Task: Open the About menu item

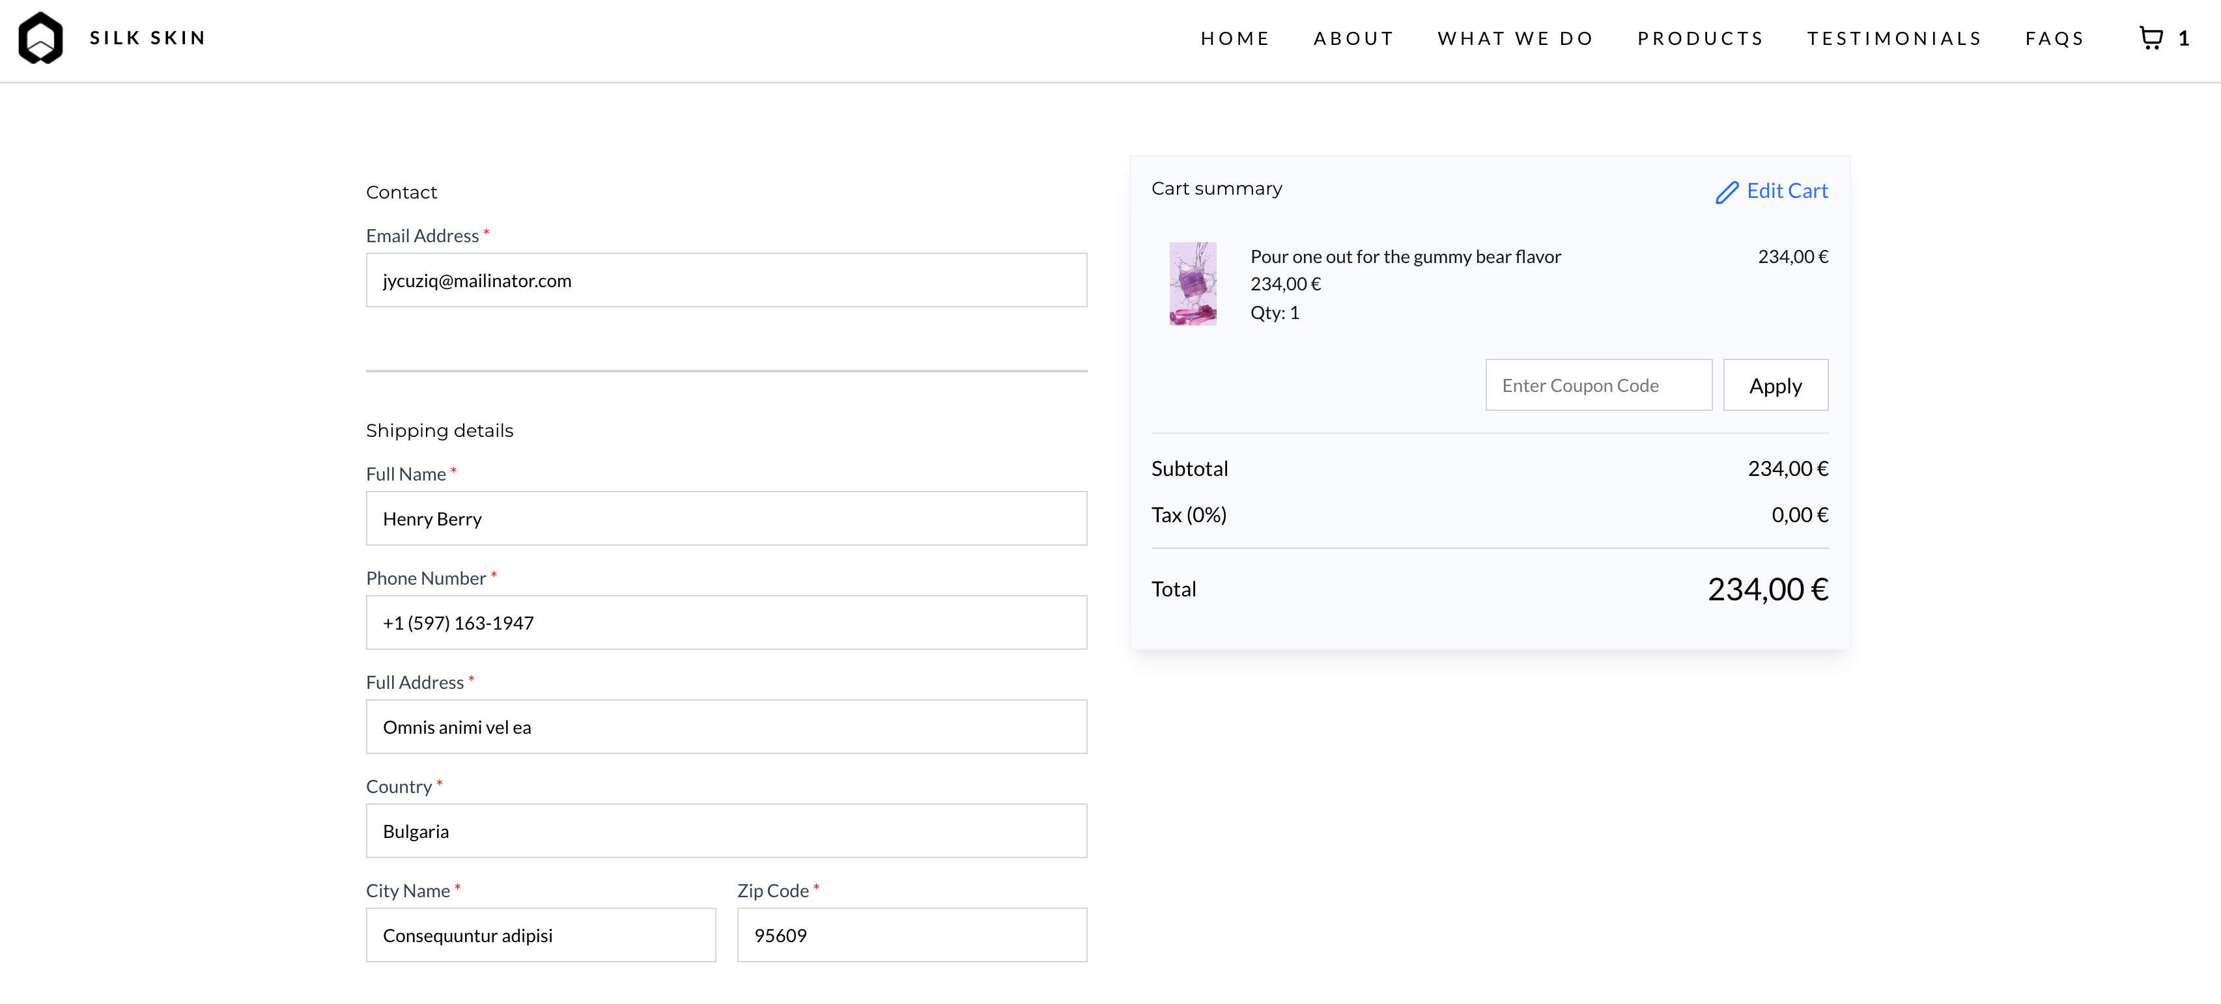Action: 1353,39
